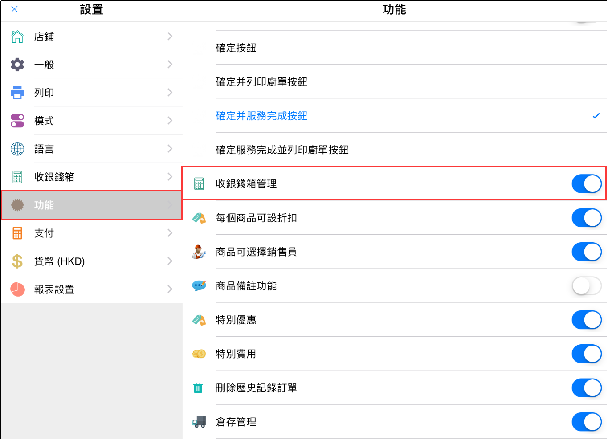Image resolution: width=608 pixels, height=440 pixels.
Task: Enable the 商品備註功能 switch
Action: click(586, 286)
